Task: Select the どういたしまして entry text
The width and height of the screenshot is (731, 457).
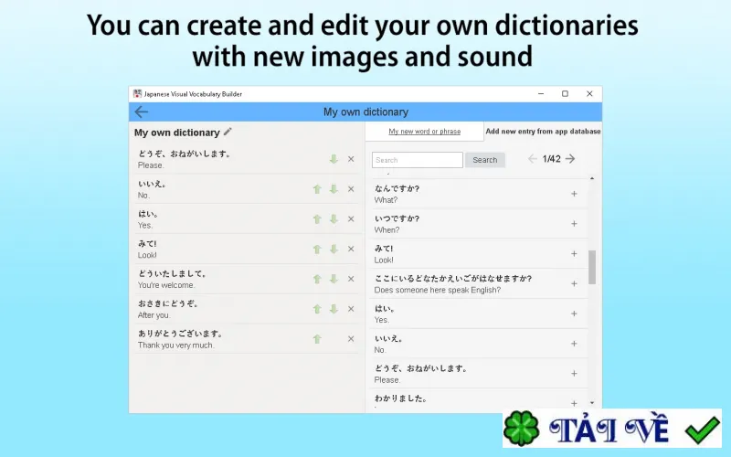Action: pos(172,273)
